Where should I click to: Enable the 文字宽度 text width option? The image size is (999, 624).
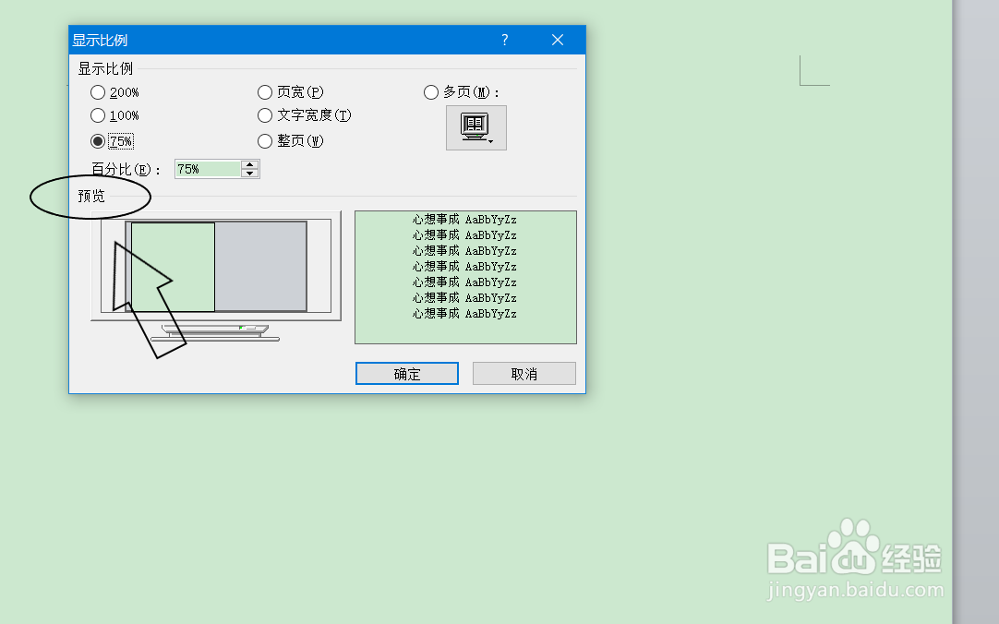pyautogui.click(x=265, y=115)
